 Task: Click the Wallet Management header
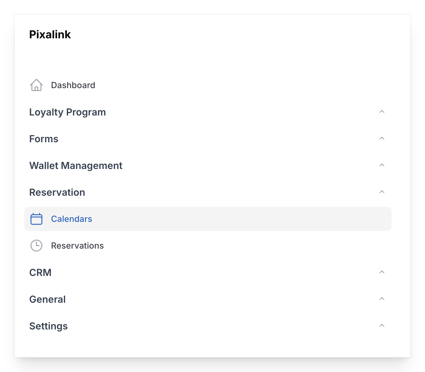[76, 166]
